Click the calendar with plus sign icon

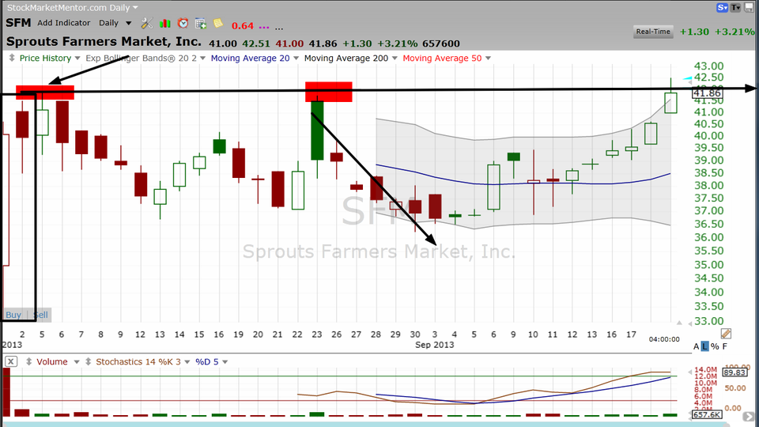coord(200,23)
